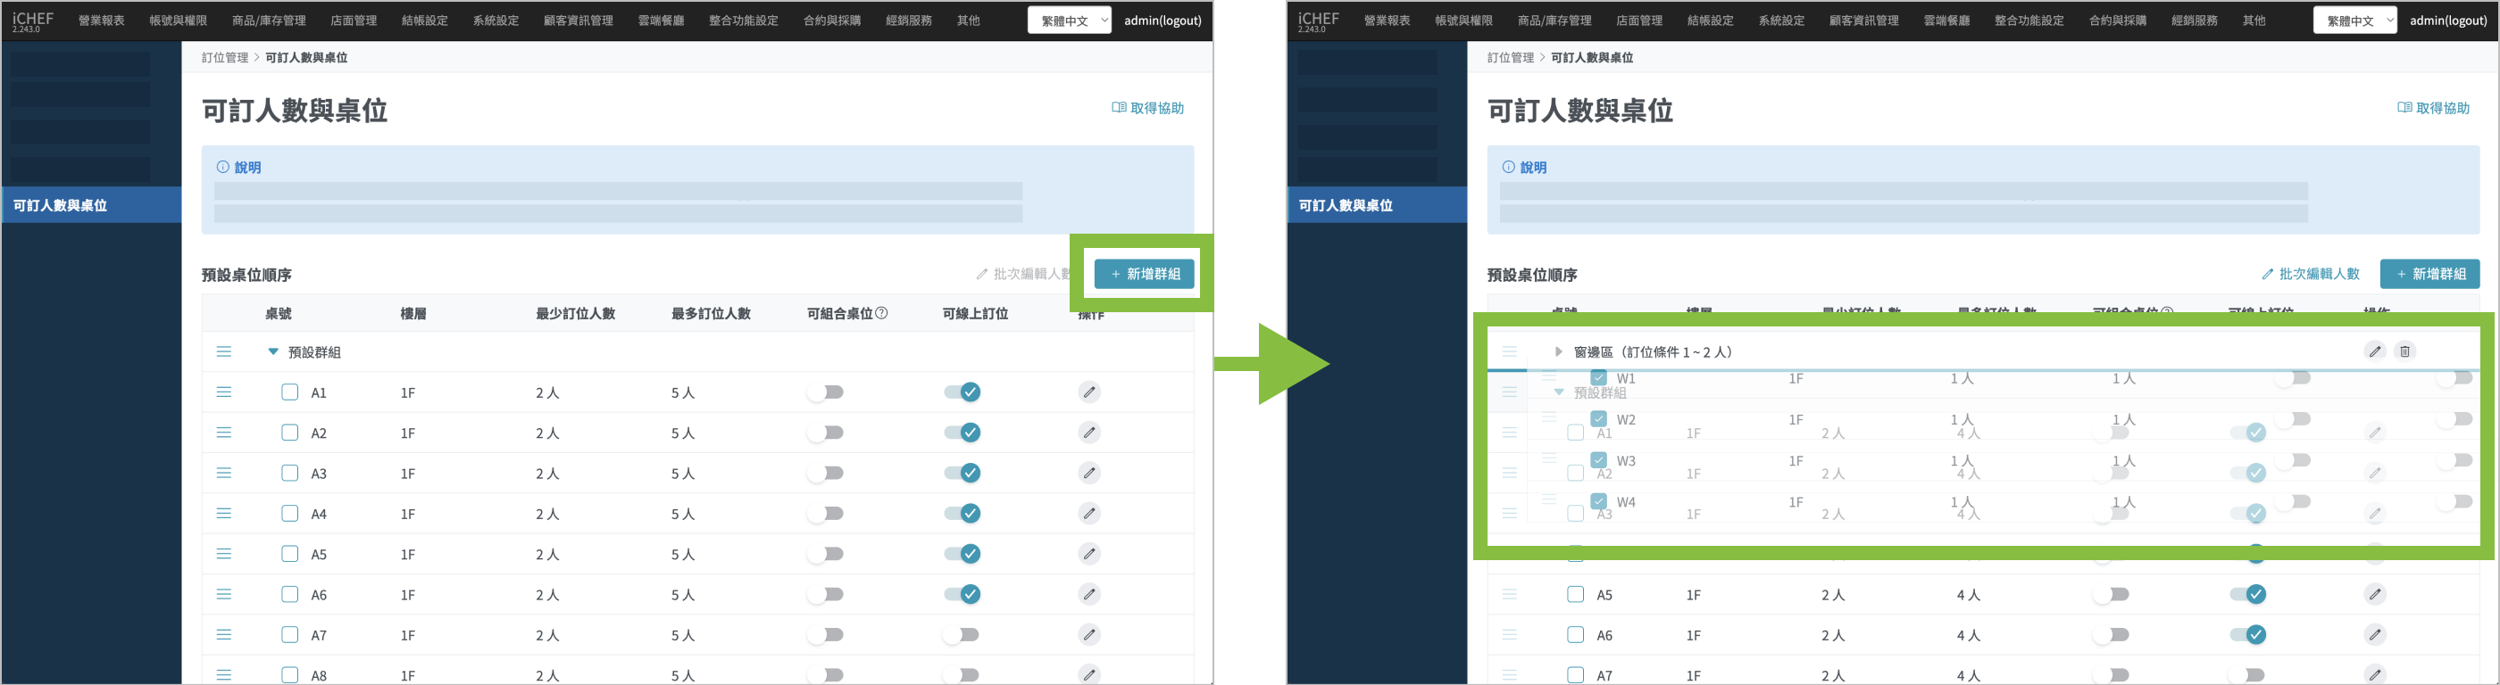The width and height of the screenshot is (2500, 685).
Task: Click the edit pencil for table A8
Action: pos(1089,673)
